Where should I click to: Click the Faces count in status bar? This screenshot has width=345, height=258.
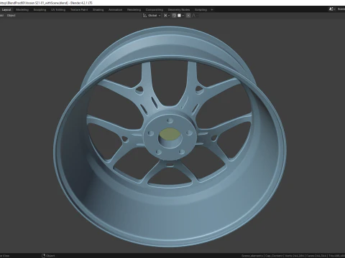click(x=316, y=256)
